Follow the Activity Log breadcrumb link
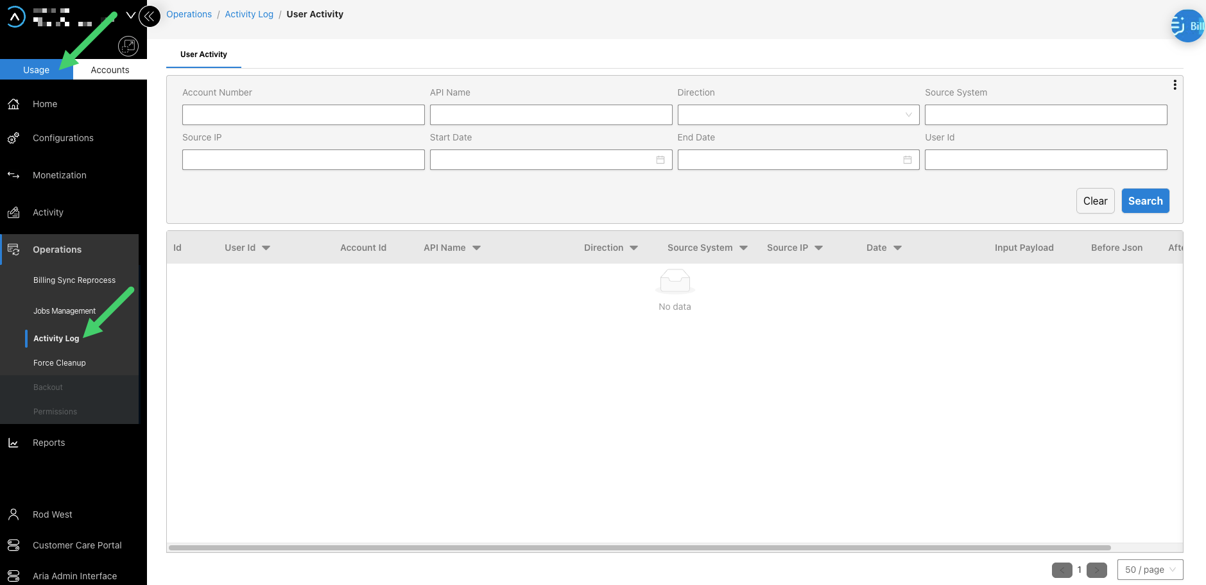Viewport: 1206px width, 585px height. click(249, 14)
